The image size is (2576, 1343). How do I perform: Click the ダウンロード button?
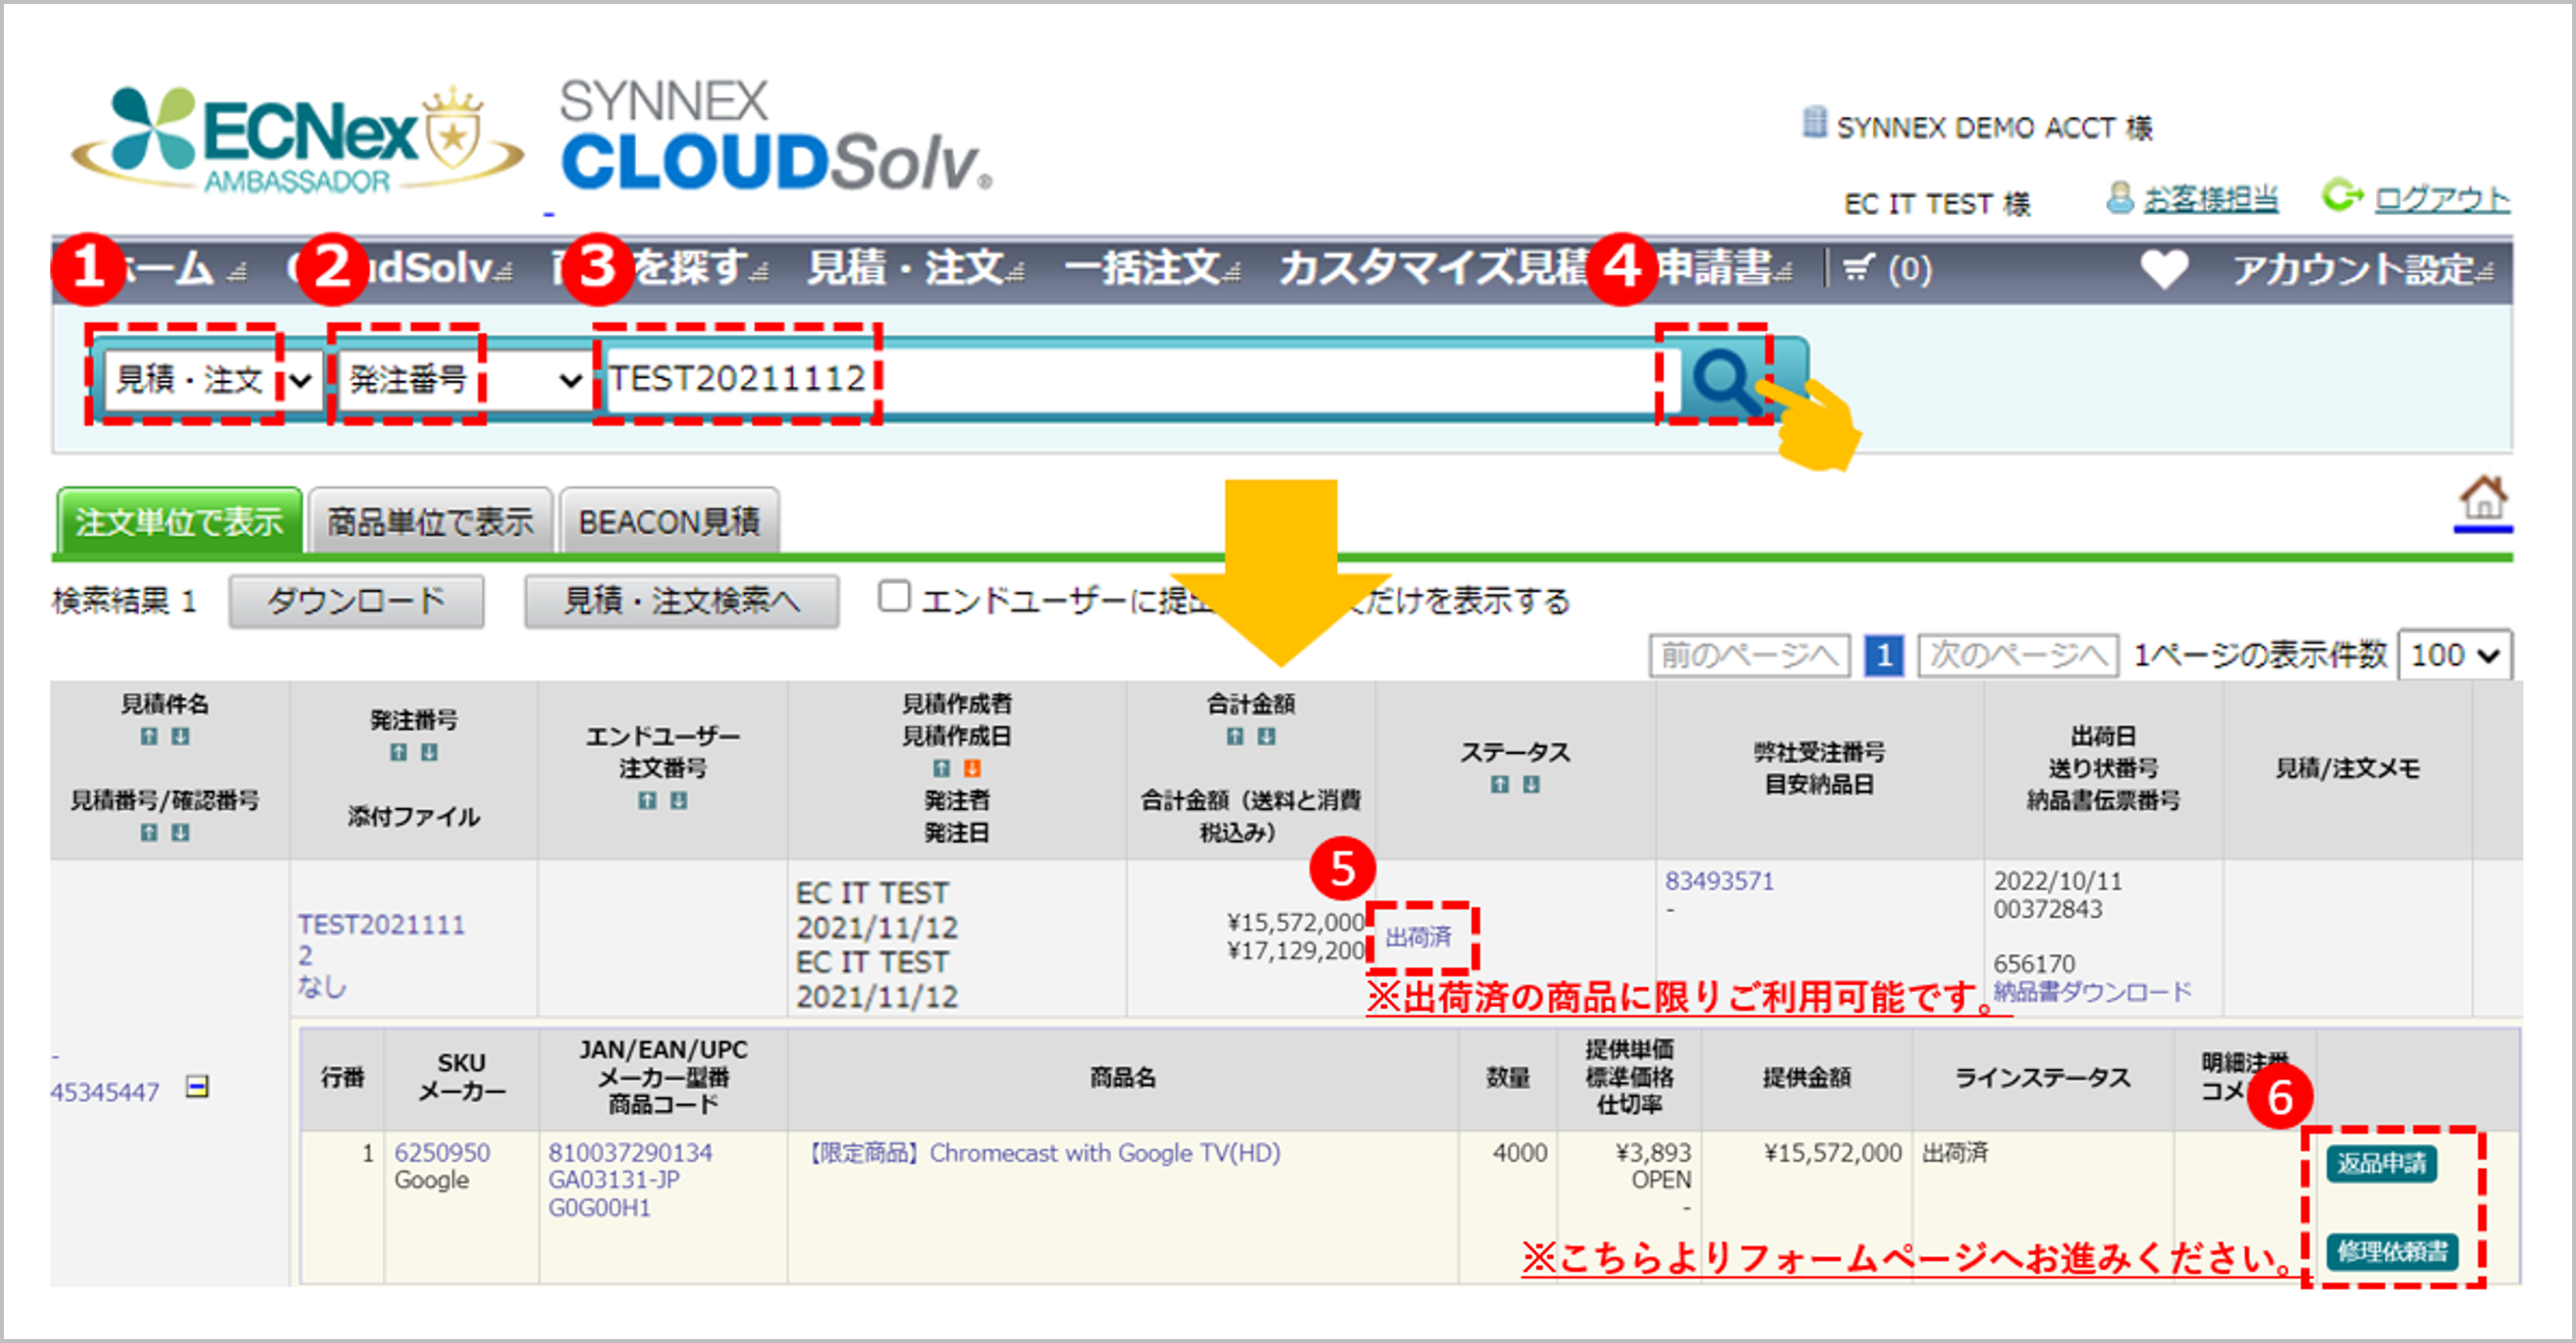tap(356, 601)
